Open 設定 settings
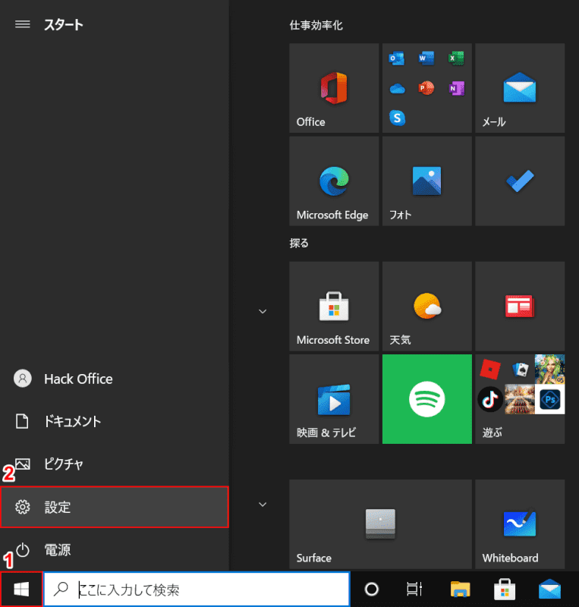 [115, 507]
